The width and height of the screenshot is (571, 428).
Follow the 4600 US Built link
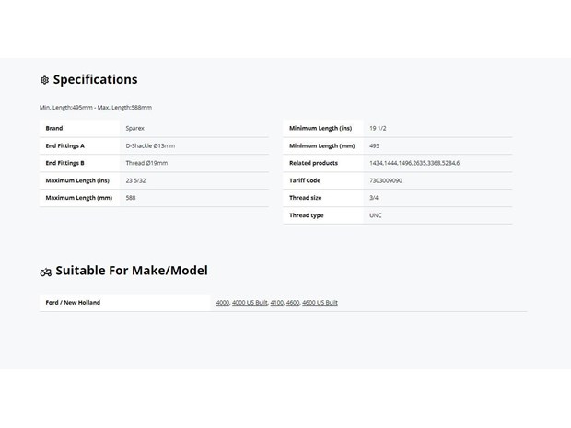click(x=320, y=303)
